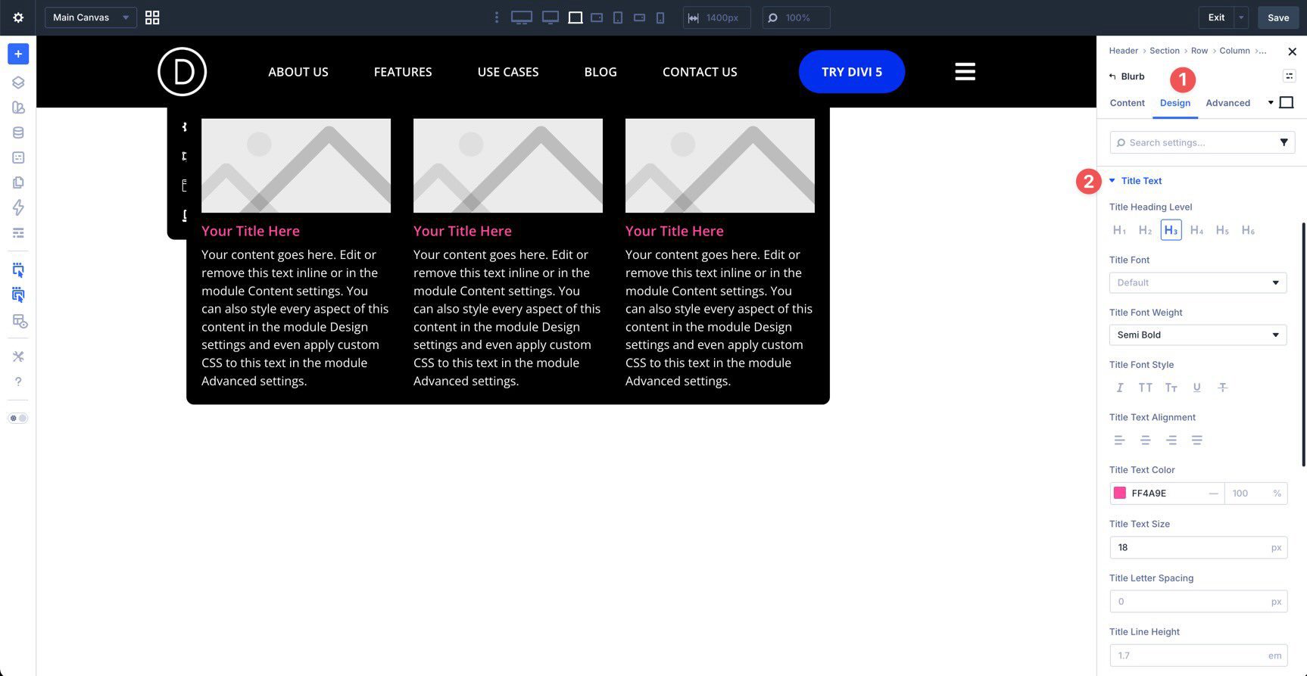Apply strikethrough title font style
1307x676 pixels.
[x=1222, y=388]
